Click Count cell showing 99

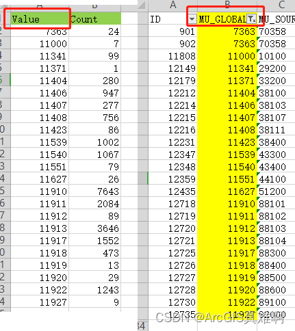pos(95,56)
